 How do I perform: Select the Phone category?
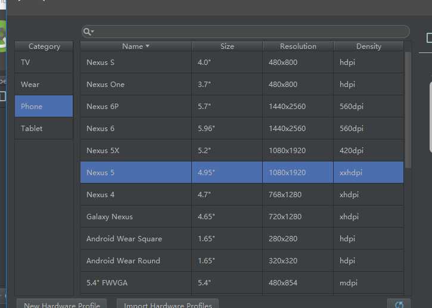click(44, 106)
